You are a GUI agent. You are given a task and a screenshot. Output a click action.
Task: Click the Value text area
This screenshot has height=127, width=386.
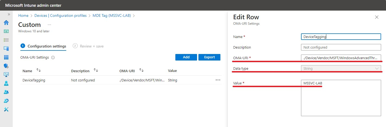(341, 98)
